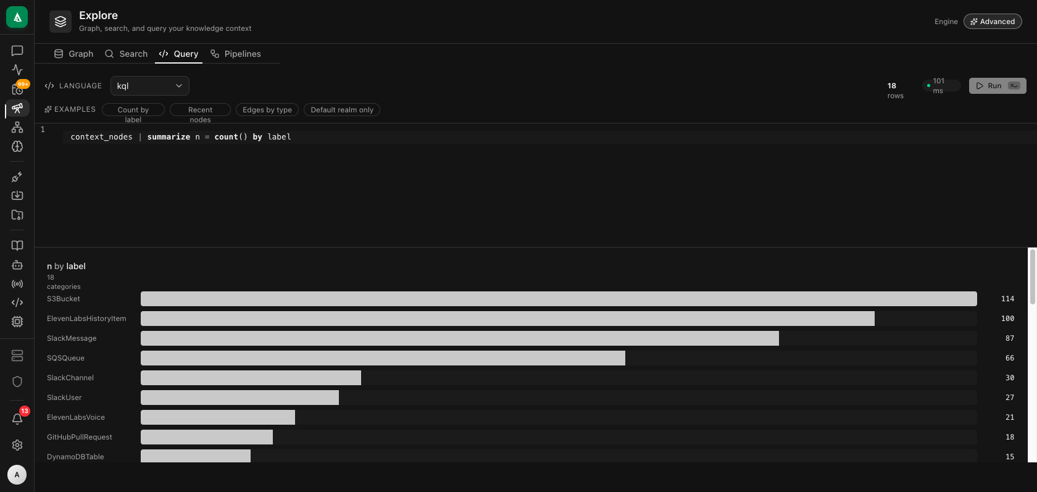Click the user avatar labeled A
Screen dimensions: 1037x492
(x=17, y=475)
